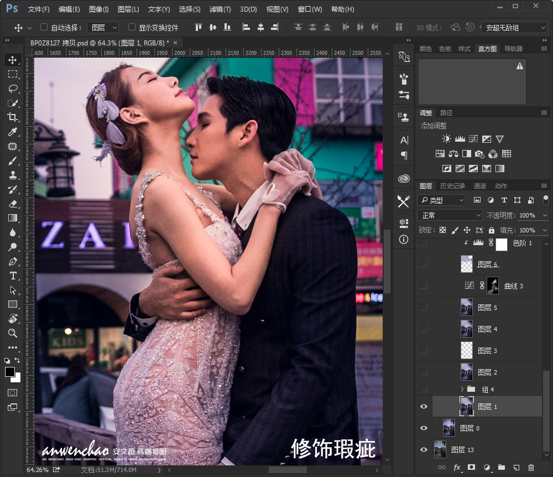Create a new layer icon
Image resolution: width=553 pixels, height=477 pixels.
[x=517, y=468]
